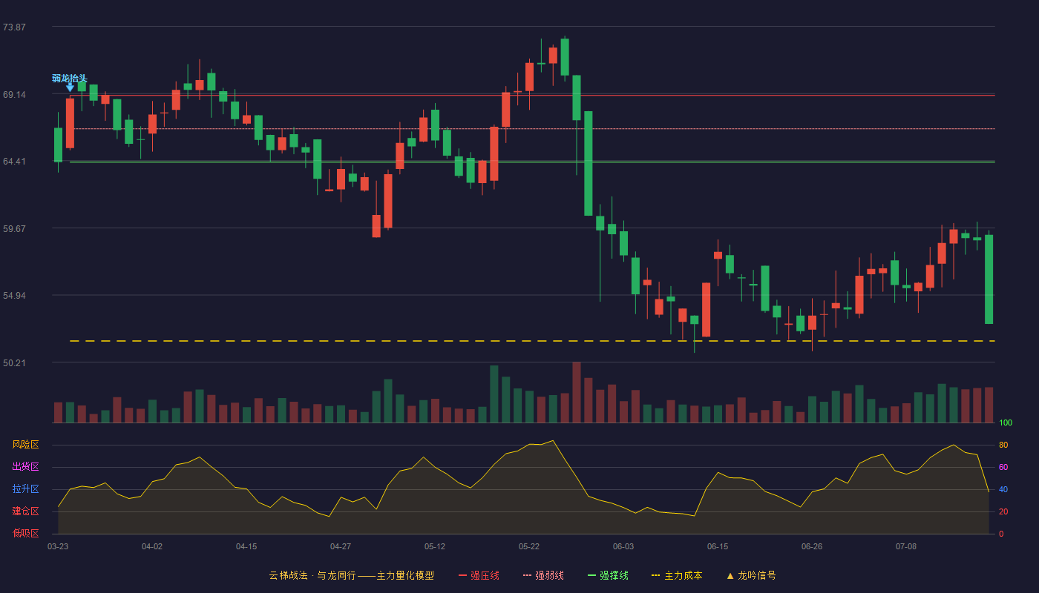The image size is (1039, 593).
Task: Click the 60 indicator scale value
Action: click(1003, 467)
